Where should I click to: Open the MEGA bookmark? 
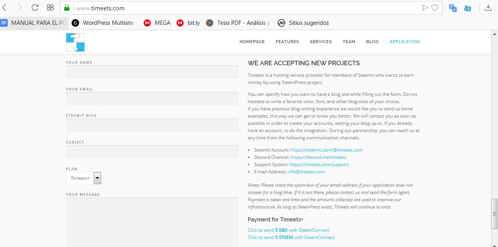click(157, 23)
